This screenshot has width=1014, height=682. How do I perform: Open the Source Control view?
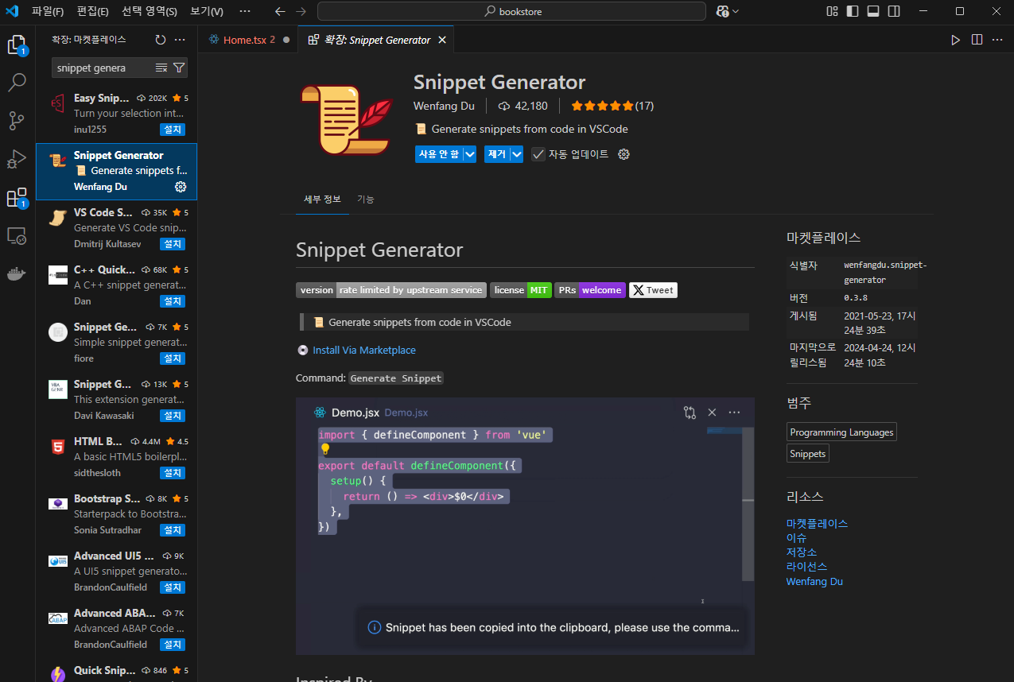(x=17, y=121)
